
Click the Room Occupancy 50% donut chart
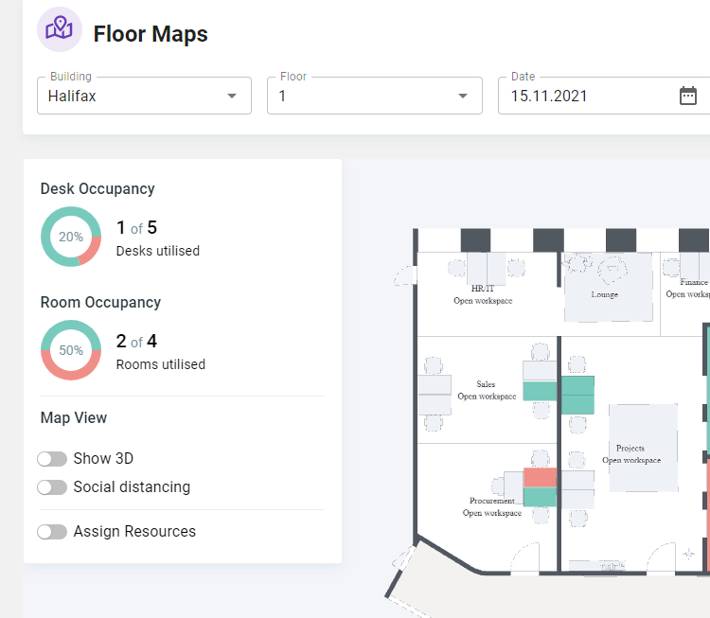(71, 350)
